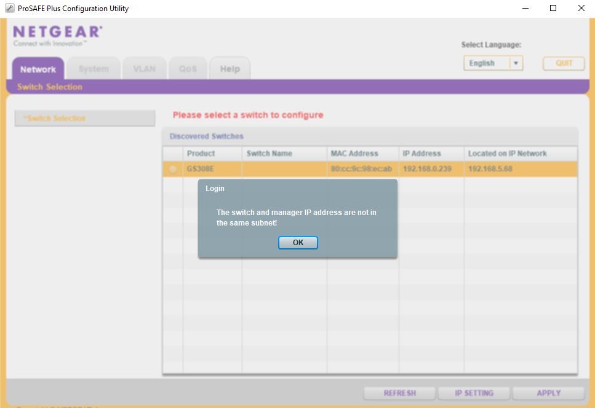The height and width of the screenshot is (408, 595).
Task: Click the NETGEAR logo
Action: [x=57, y=32]
